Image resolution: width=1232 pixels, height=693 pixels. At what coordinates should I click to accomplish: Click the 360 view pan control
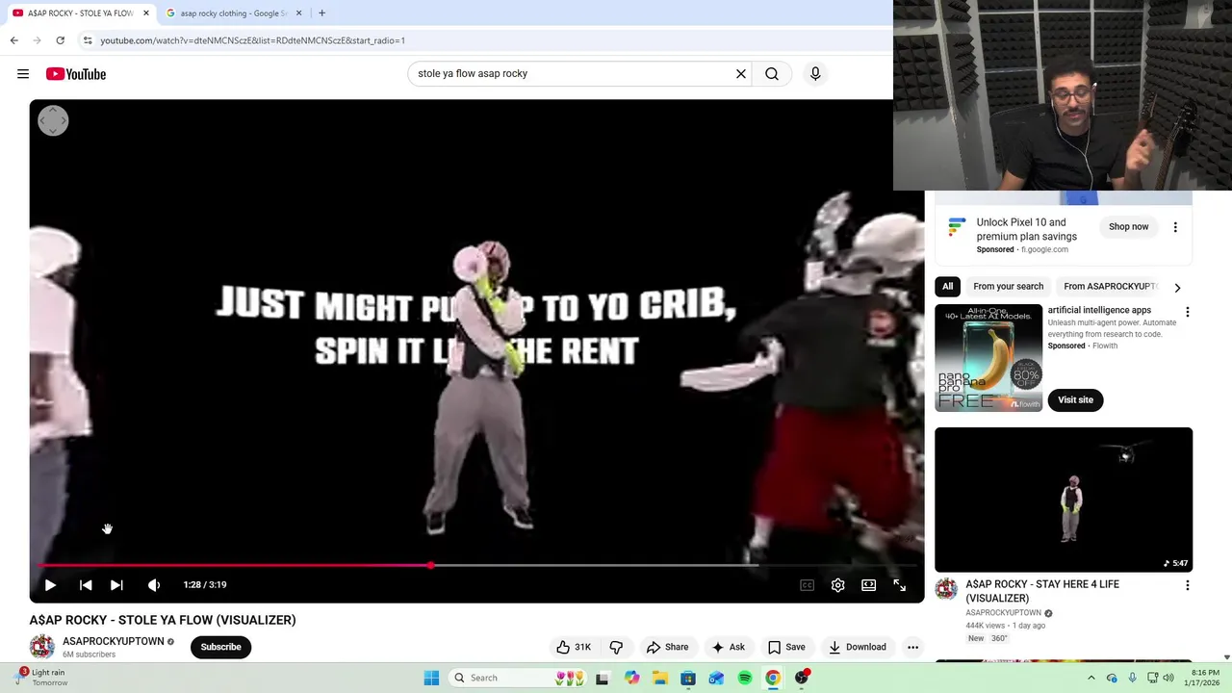tap(53, 120)
